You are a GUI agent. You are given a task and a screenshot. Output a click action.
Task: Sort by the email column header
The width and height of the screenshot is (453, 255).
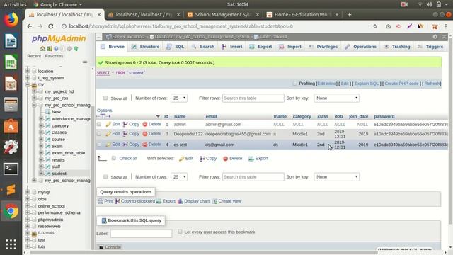(211, 116)
